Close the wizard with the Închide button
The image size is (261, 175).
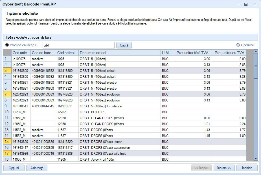(247, 168)
